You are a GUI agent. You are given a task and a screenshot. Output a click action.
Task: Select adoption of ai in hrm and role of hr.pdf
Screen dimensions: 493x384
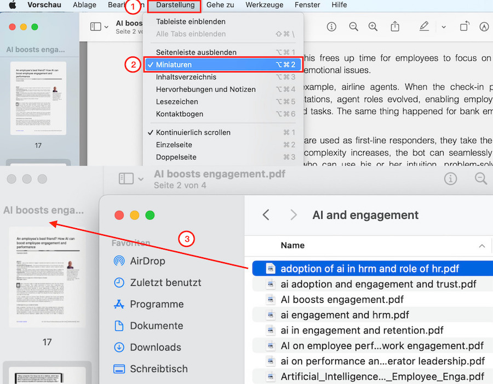[372, 268]
